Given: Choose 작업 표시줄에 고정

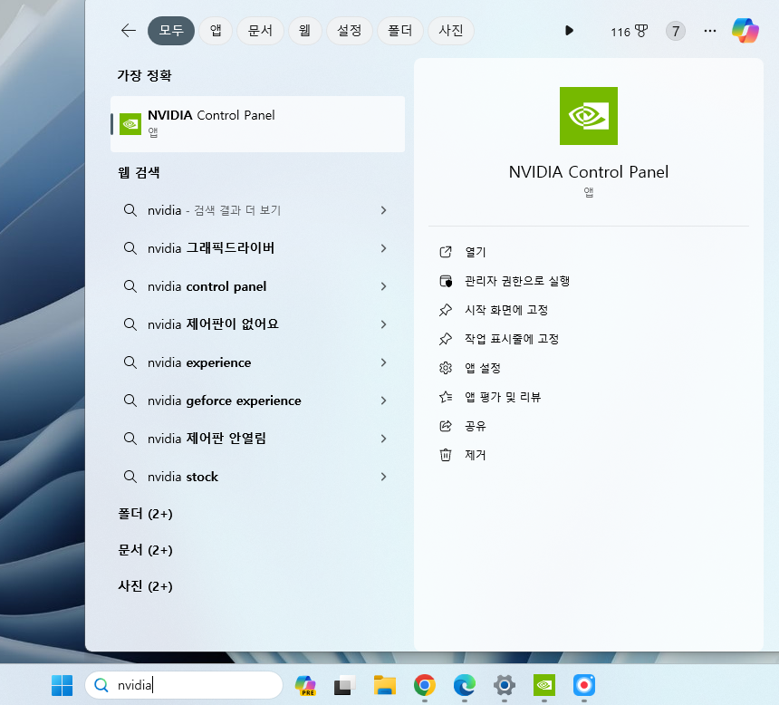Looking at the screenshot, I should [512, 339].
